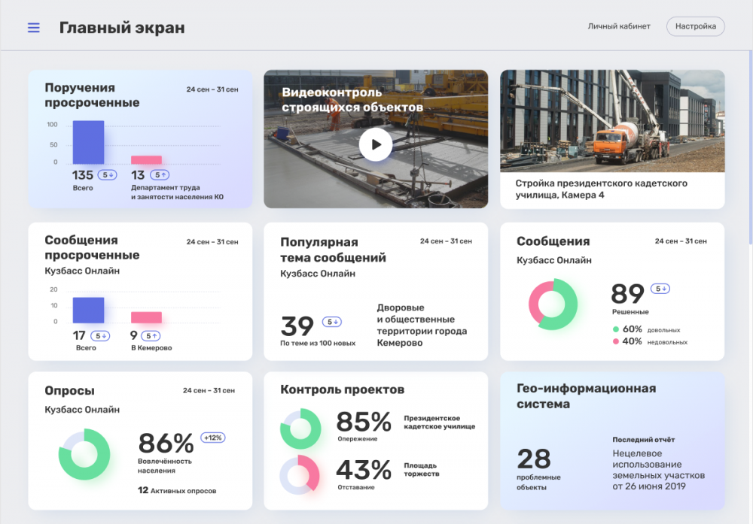Click the blue Всего bar in Поручения chart
The height and width of the screenshot is (524, 753).
click(x=88, y=142)
